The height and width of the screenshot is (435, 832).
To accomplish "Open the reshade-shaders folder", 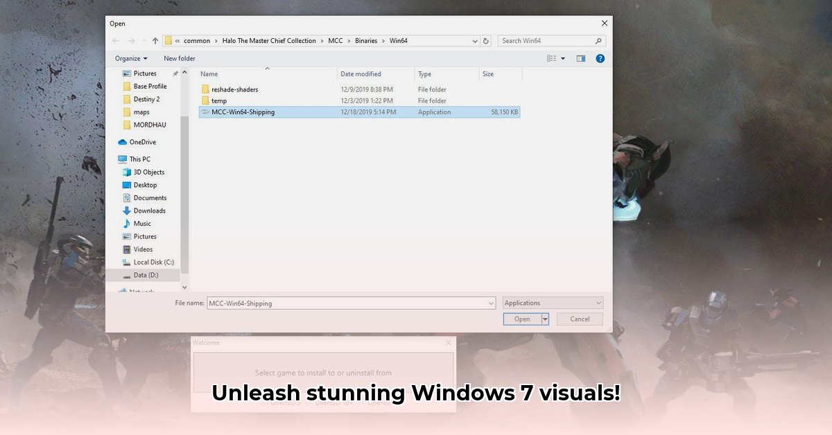I will tap(234, 89).
